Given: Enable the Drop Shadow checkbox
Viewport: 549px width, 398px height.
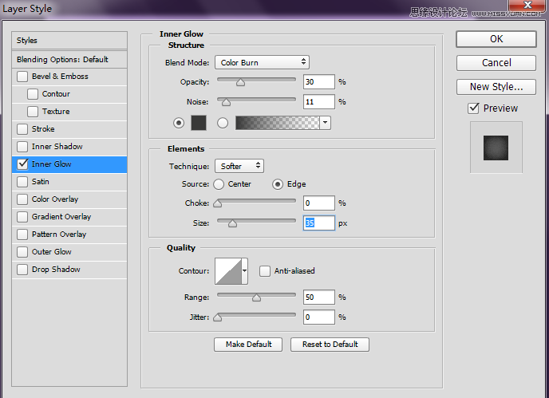Looking at the screenshot, I should pos(22,270).
